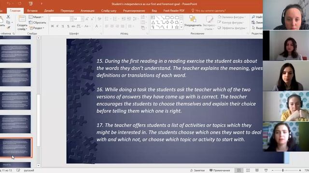This screenshot has width=309, height=173.
Task: Open the Контур фигуры dropdown
Action: coord(230,23)
